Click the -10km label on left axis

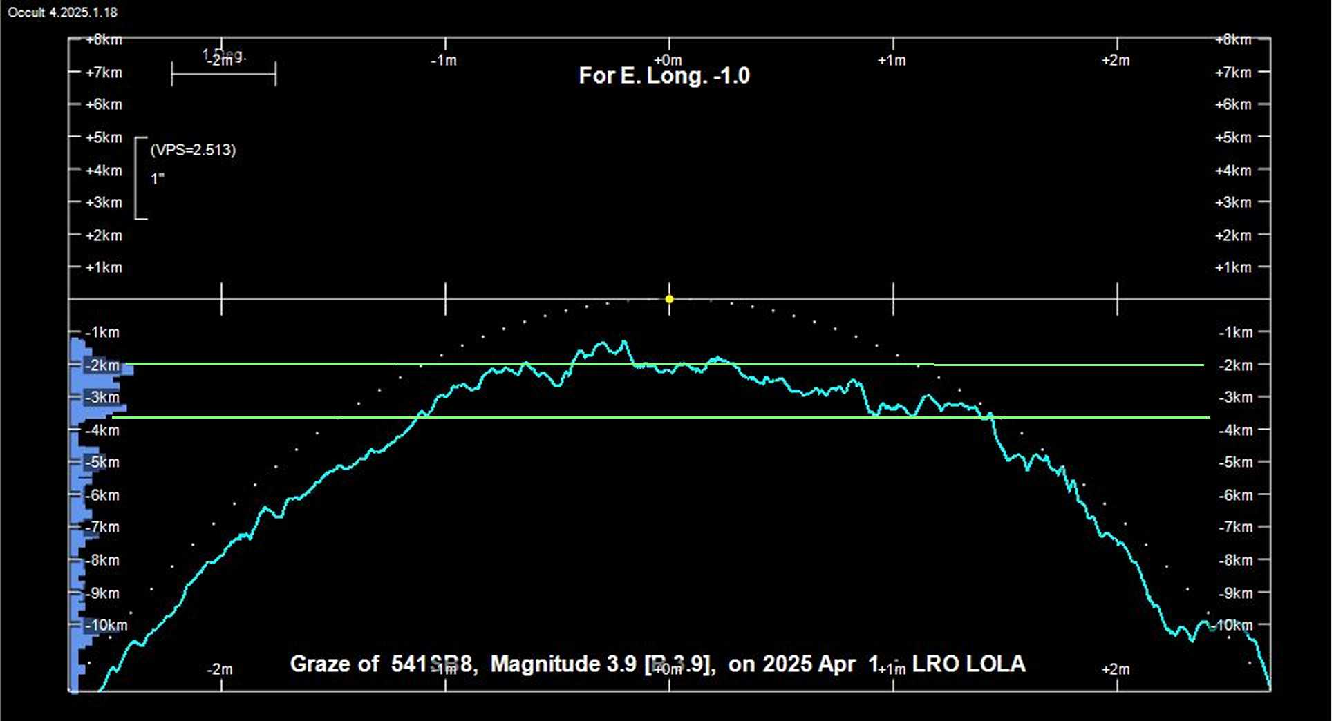tap(106, 625)
